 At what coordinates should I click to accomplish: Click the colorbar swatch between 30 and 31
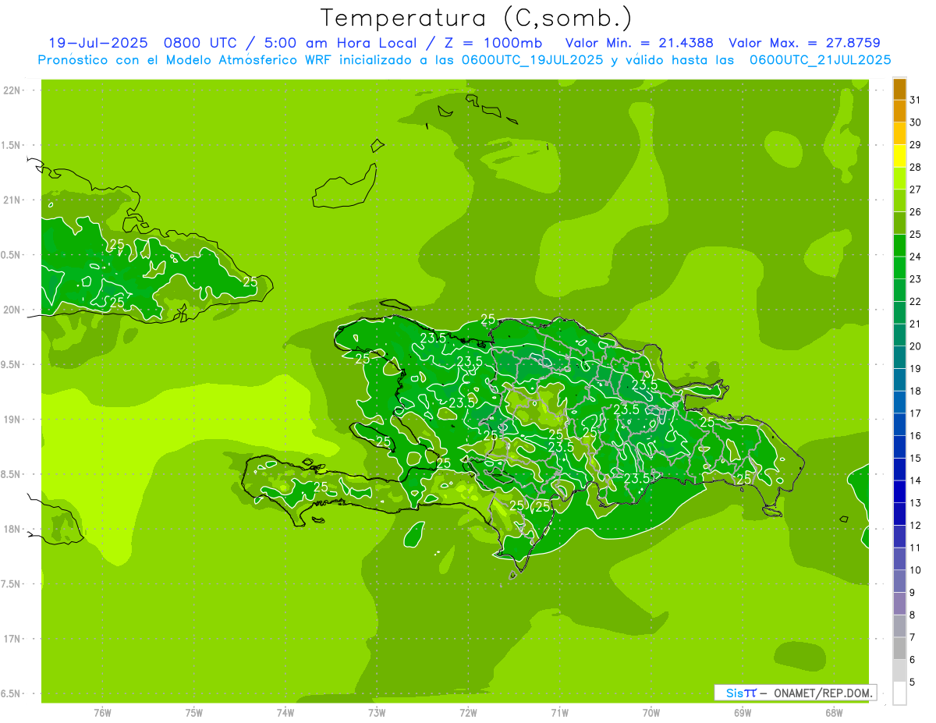(x=900, y=112)
